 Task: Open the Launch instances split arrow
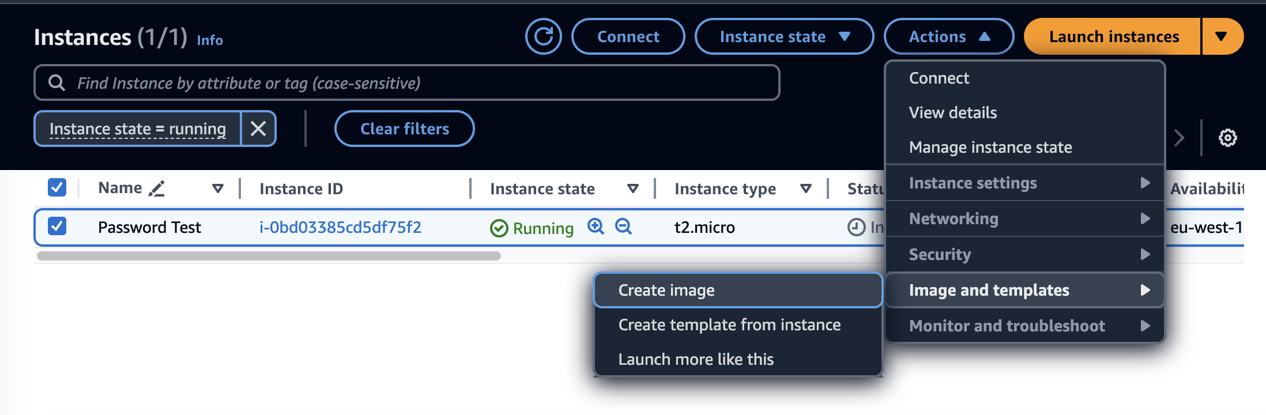(x=1221, y=37)
